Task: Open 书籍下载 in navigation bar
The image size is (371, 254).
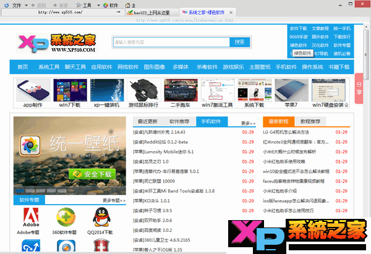Action: [x=339, y=67]
